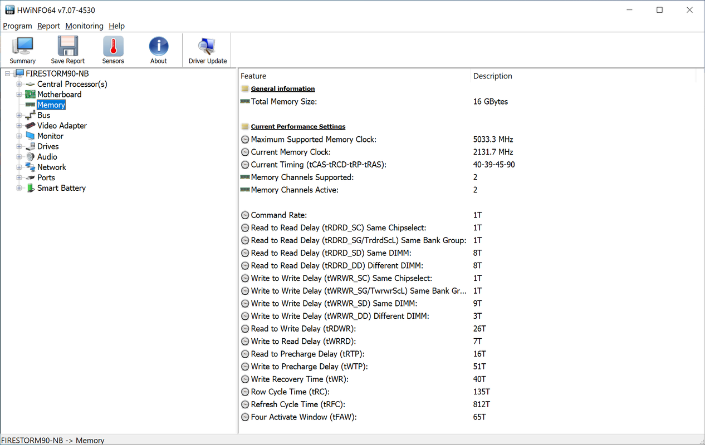Select the Read to Precharge Delay (tRTP) row
Viewport: 705px width, 445px height.
pyautogui.click(x=468, y=354)
